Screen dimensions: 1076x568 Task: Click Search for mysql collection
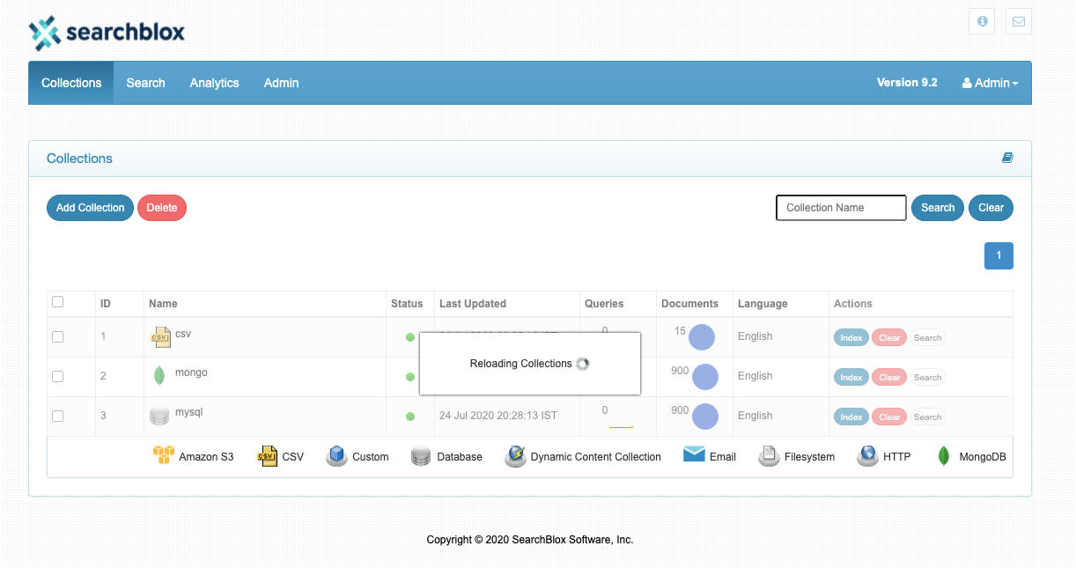[927, 417]
